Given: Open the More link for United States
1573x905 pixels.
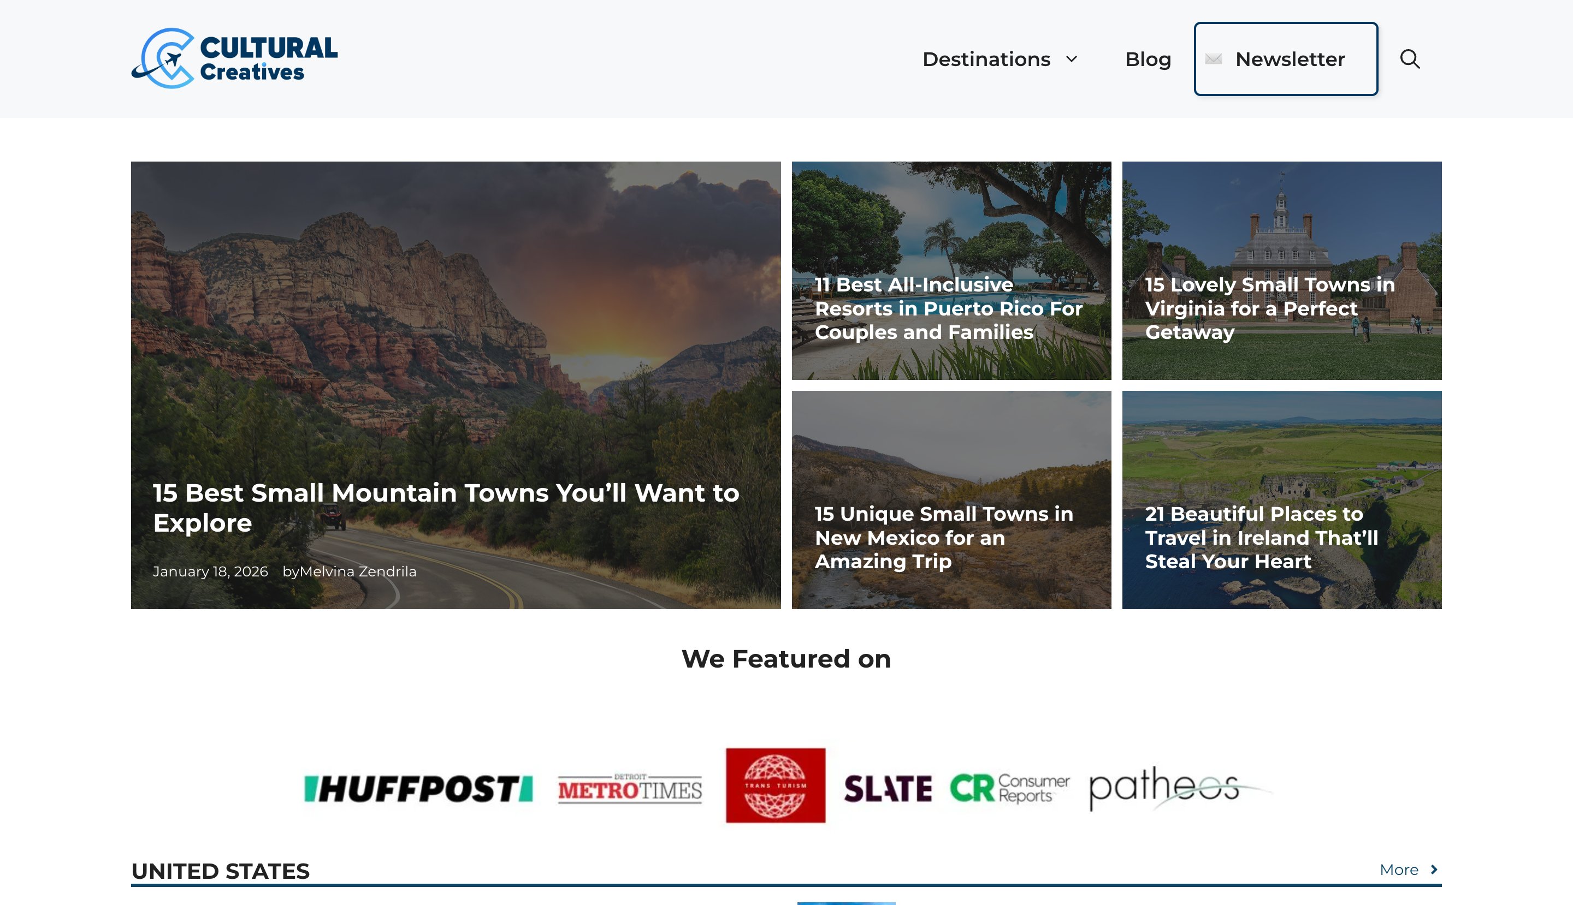Looking at the screenshot, I should (x=1398, y=870).
